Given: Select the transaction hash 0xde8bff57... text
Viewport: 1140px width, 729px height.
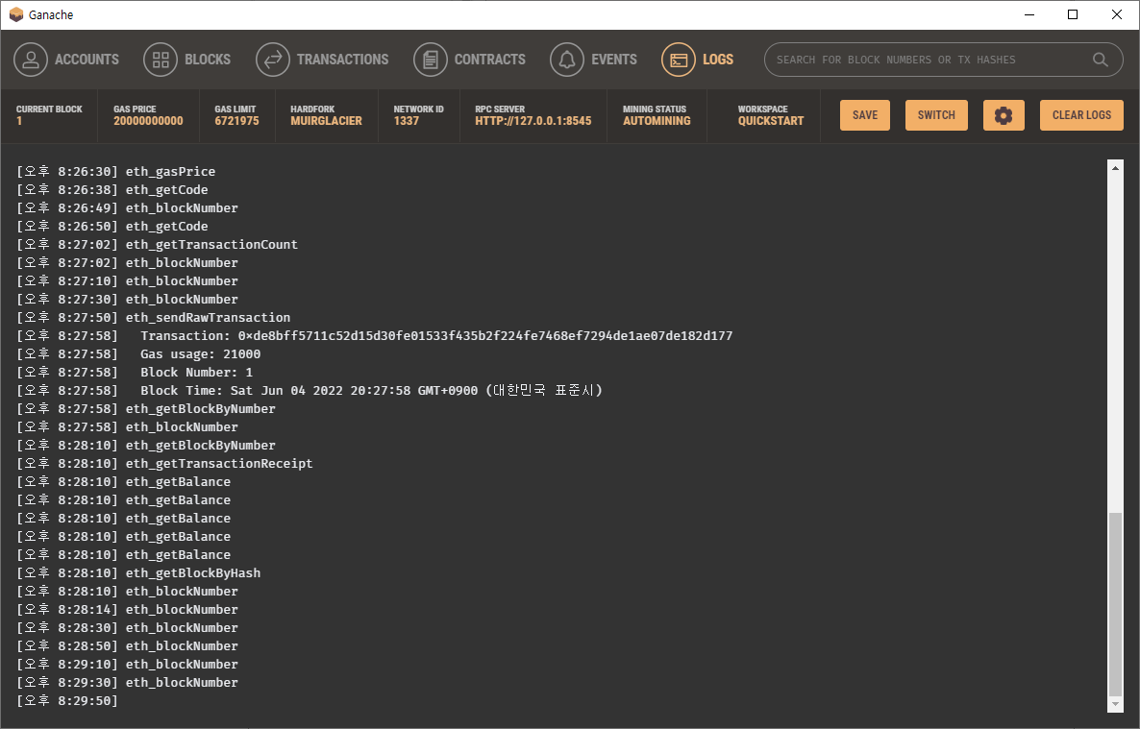Looking at the screenshot, I should tap(485, 336).
